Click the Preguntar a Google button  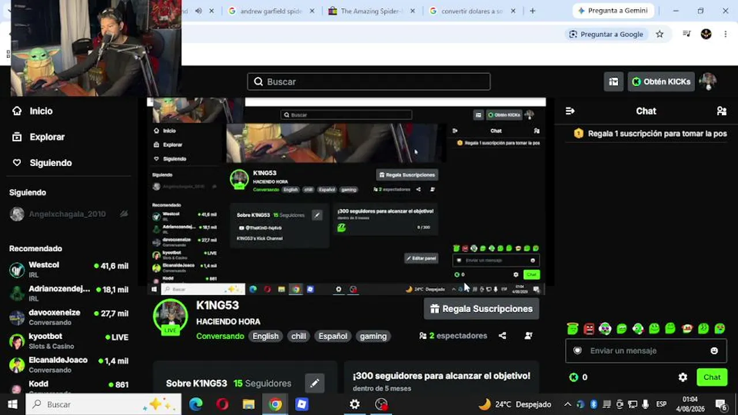pos(605,34)
